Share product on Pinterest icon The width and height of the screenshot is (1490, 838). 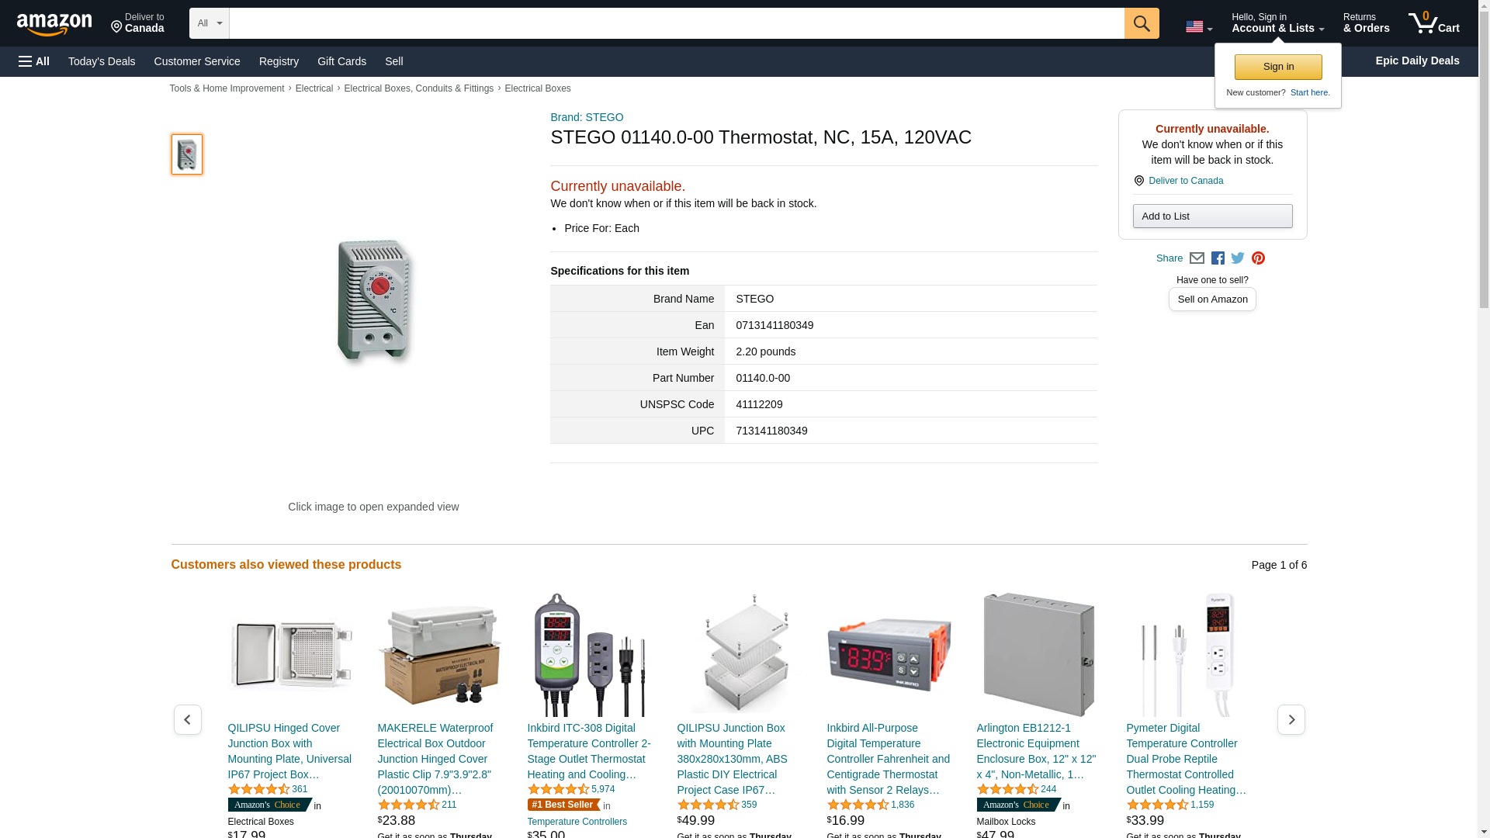(x=1258, y=258)
